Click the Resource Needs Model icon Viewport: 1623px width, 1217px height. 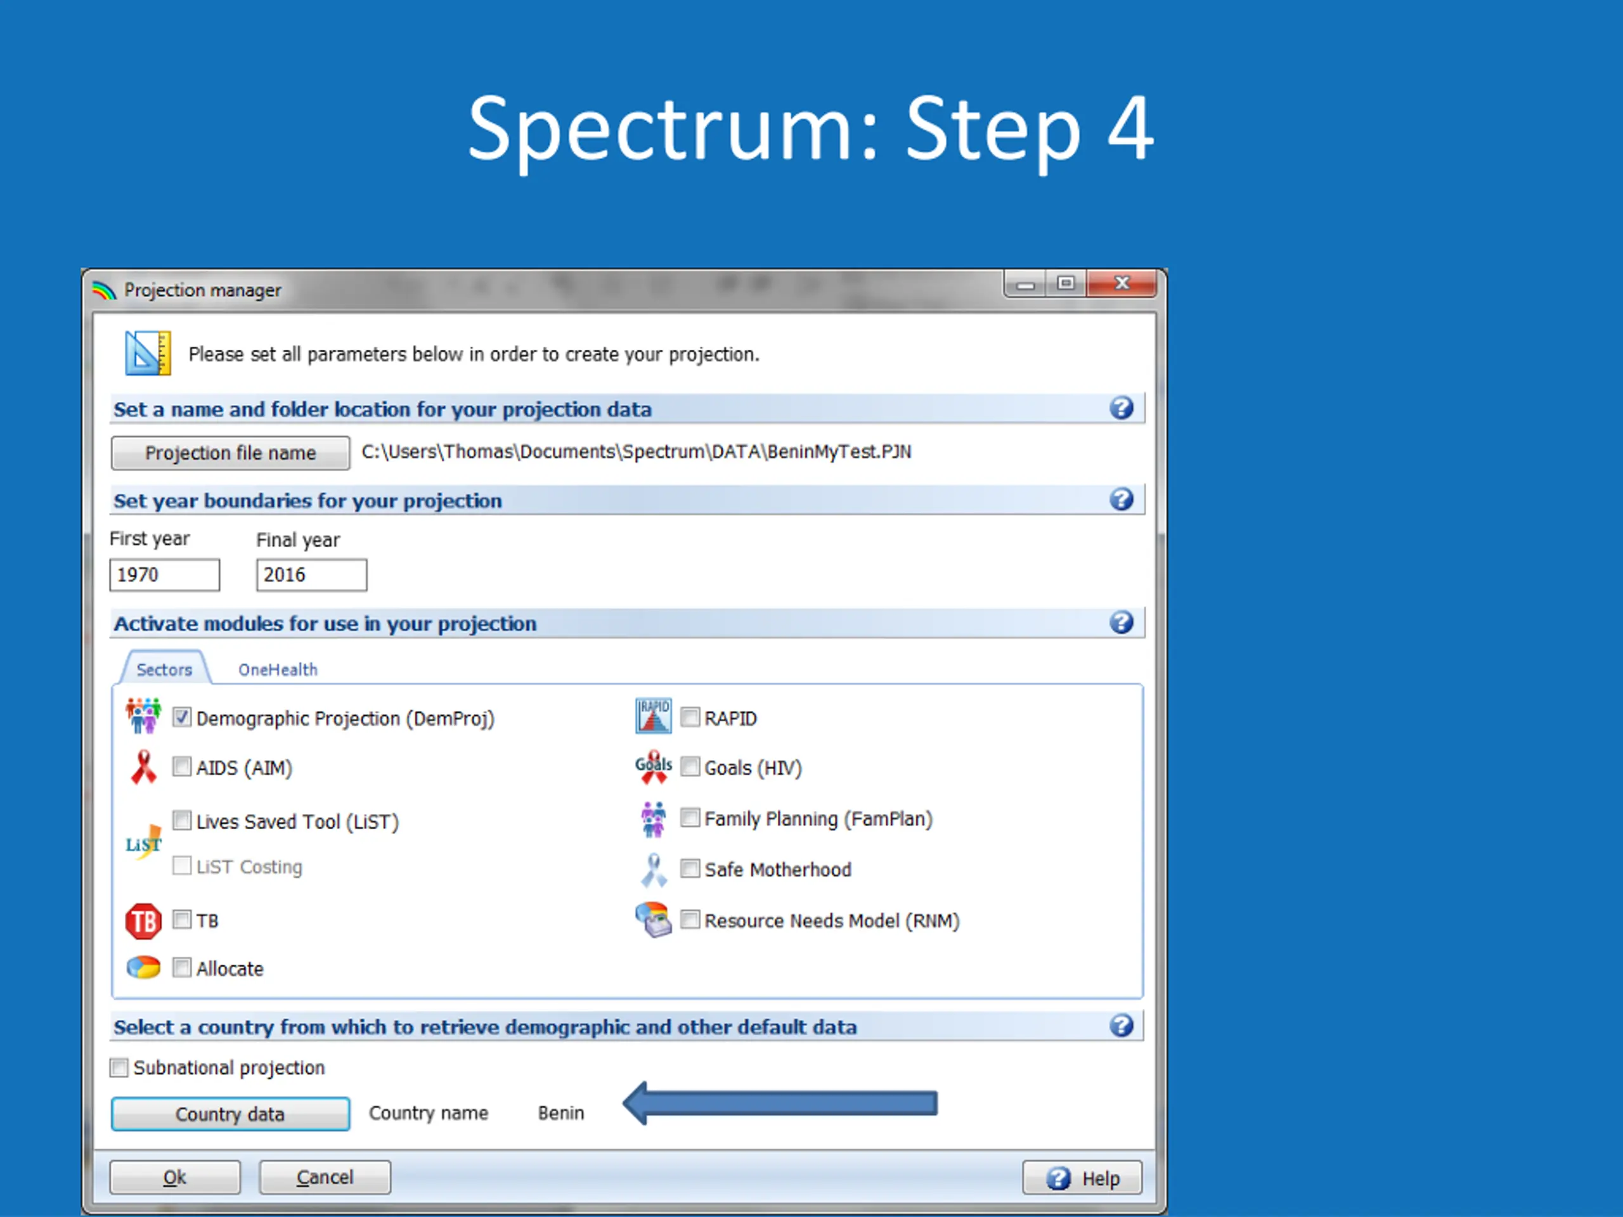pos(653,920)
